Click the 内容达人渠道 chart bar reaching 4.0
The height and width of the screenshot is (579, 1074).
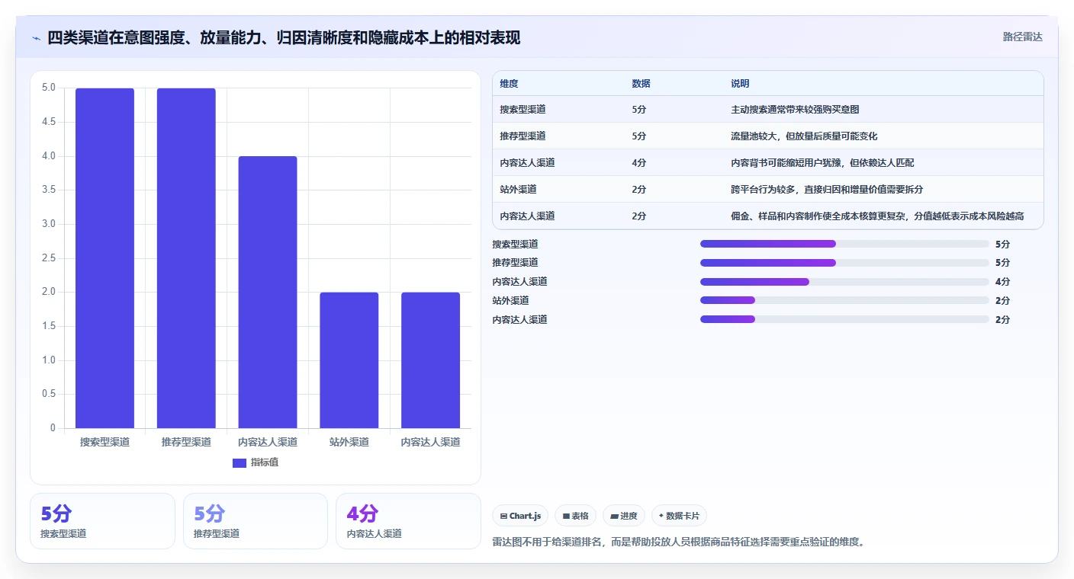point(268,293)
